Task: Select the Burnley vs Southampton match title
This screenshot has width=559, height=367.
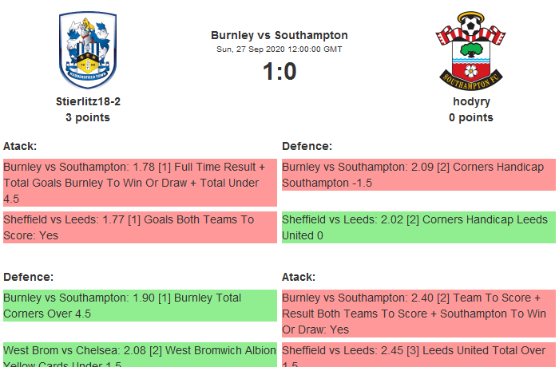Action: (x=279, y=35)
